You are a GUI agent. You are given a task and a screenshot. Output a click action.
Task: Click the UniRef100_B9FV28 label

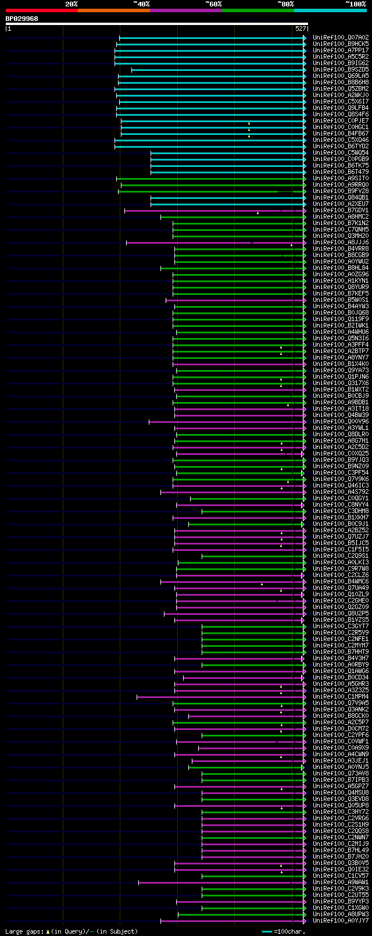[x=341, y=191]
